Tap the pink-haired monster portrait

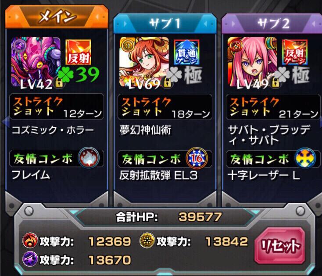click(252, 61)
